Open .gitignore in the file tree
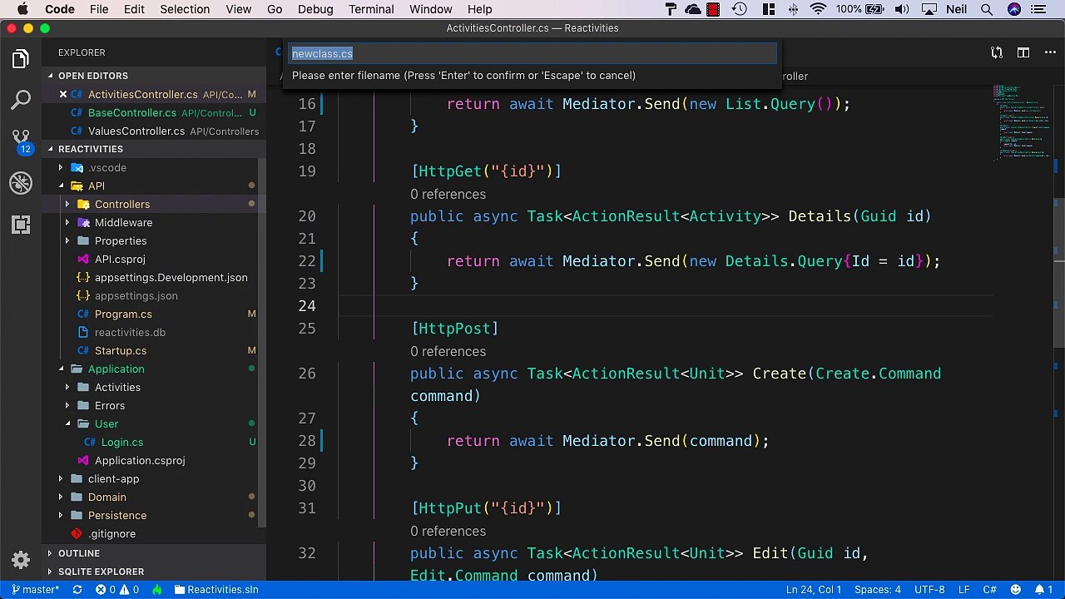 tap(111, 533)
